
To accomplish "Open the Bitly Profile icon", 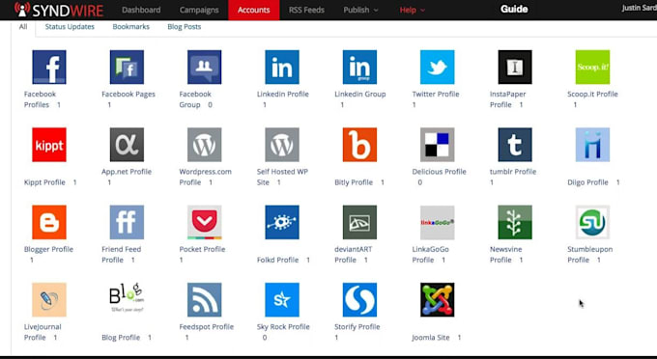I will [x=359, y=145].
